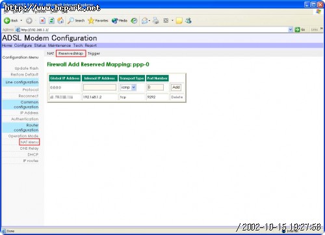Open the Tech navigation link

[78, 46]
